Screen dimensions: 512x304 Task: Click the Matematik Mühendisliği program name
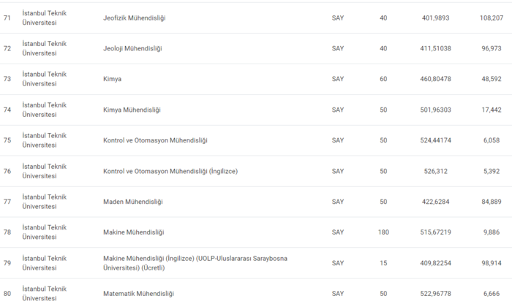[x=139, y=294]
